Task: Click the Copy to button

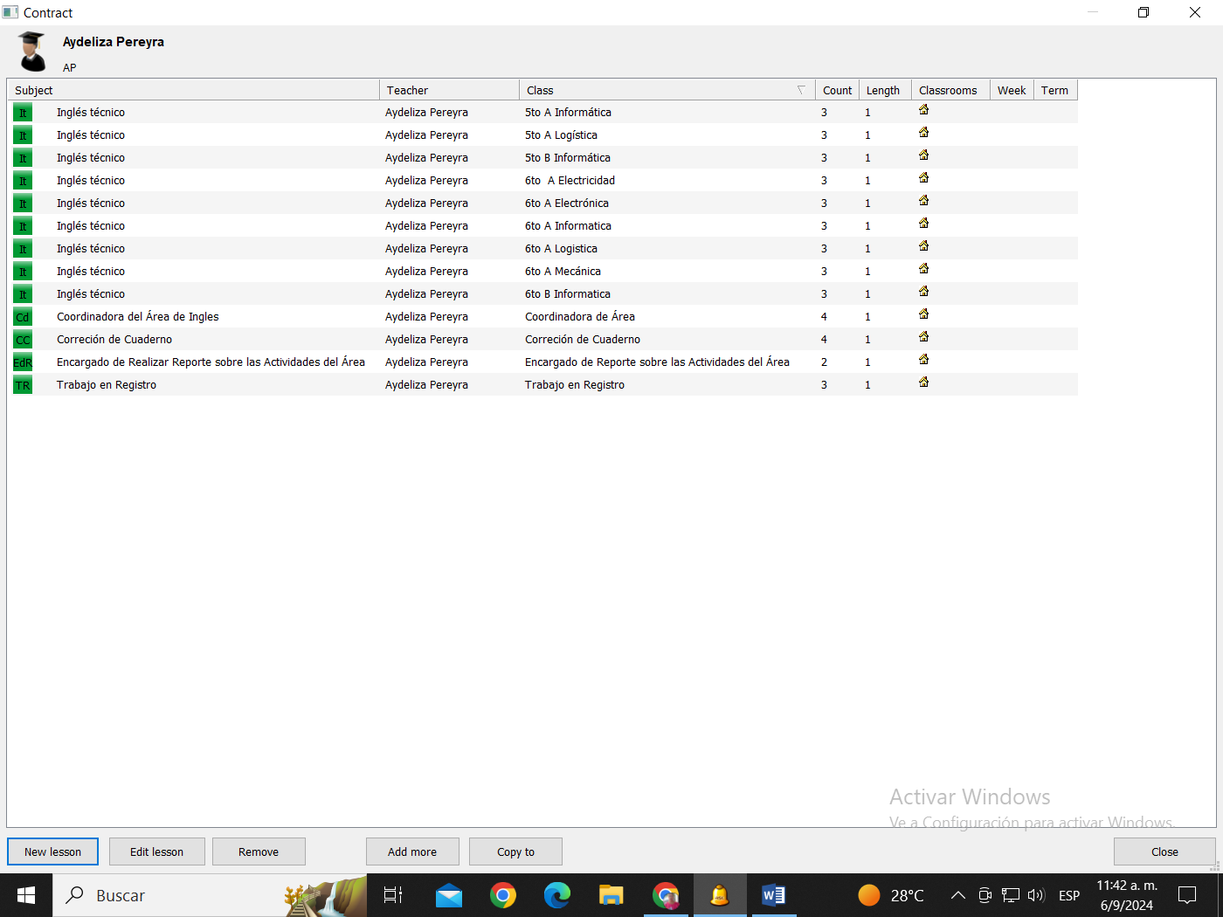Action: tap(515, 851)
